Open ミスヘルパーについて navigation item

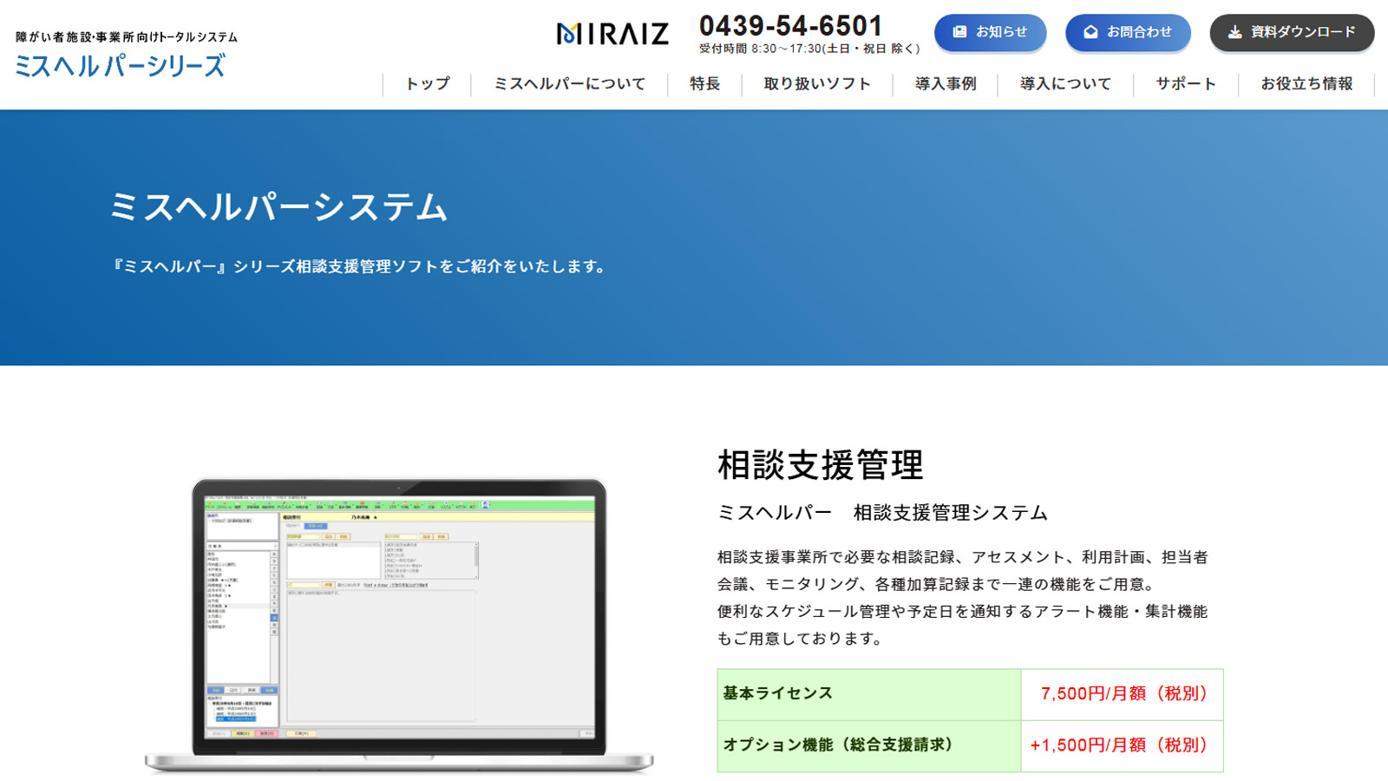tap(569, 84)
